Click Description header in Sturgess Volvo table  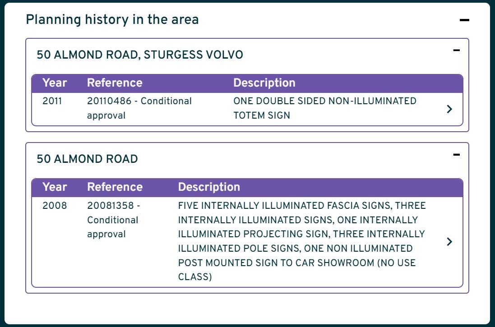pos(264,83)
